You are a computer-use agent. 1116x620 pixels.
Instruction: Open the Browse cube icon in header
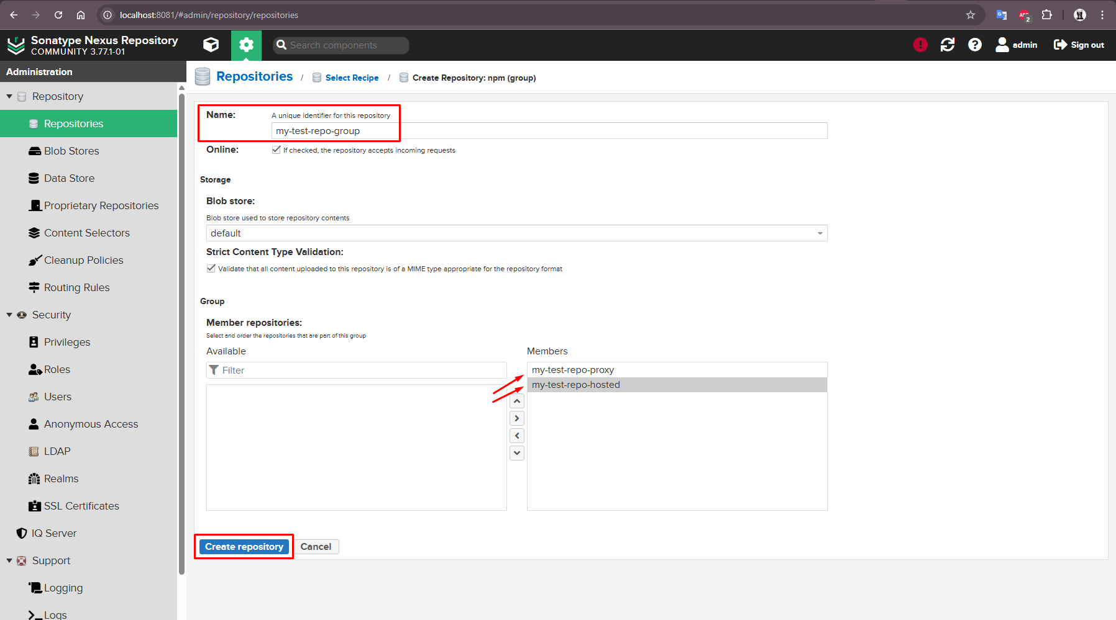[x=211, y=45]
